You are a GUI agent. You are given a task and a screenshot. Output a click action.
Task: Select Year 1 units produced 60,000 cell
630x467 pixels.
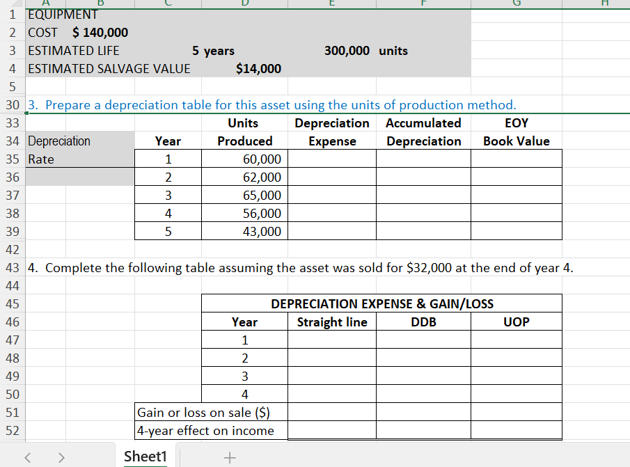244,159
